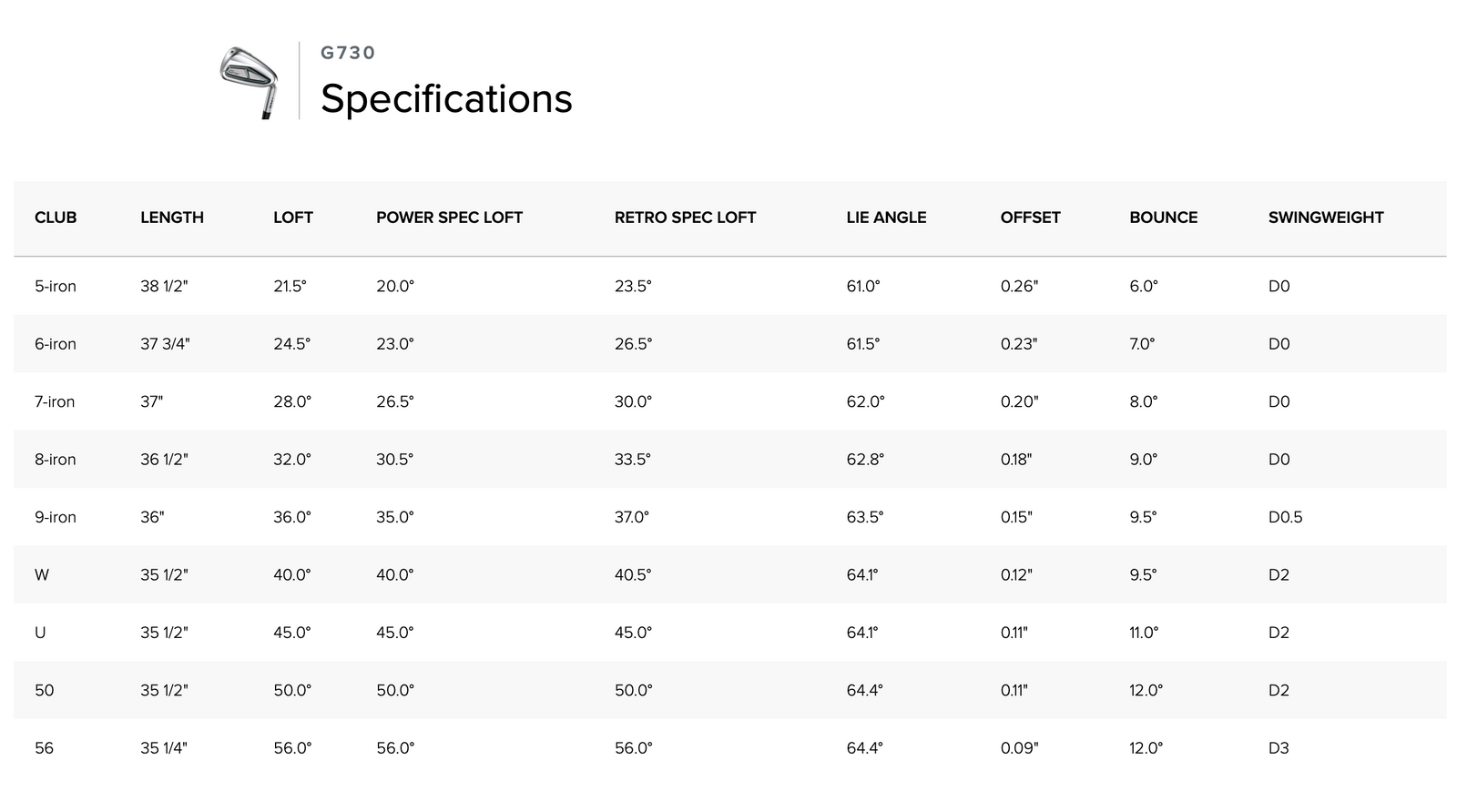
Task: Click the D3 swingweight value
Action: point(1279,748)
